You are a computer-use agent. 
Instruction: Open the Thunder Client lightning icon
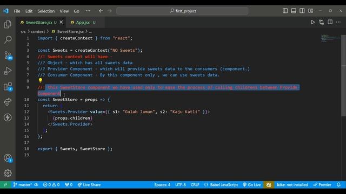(8, 117)
